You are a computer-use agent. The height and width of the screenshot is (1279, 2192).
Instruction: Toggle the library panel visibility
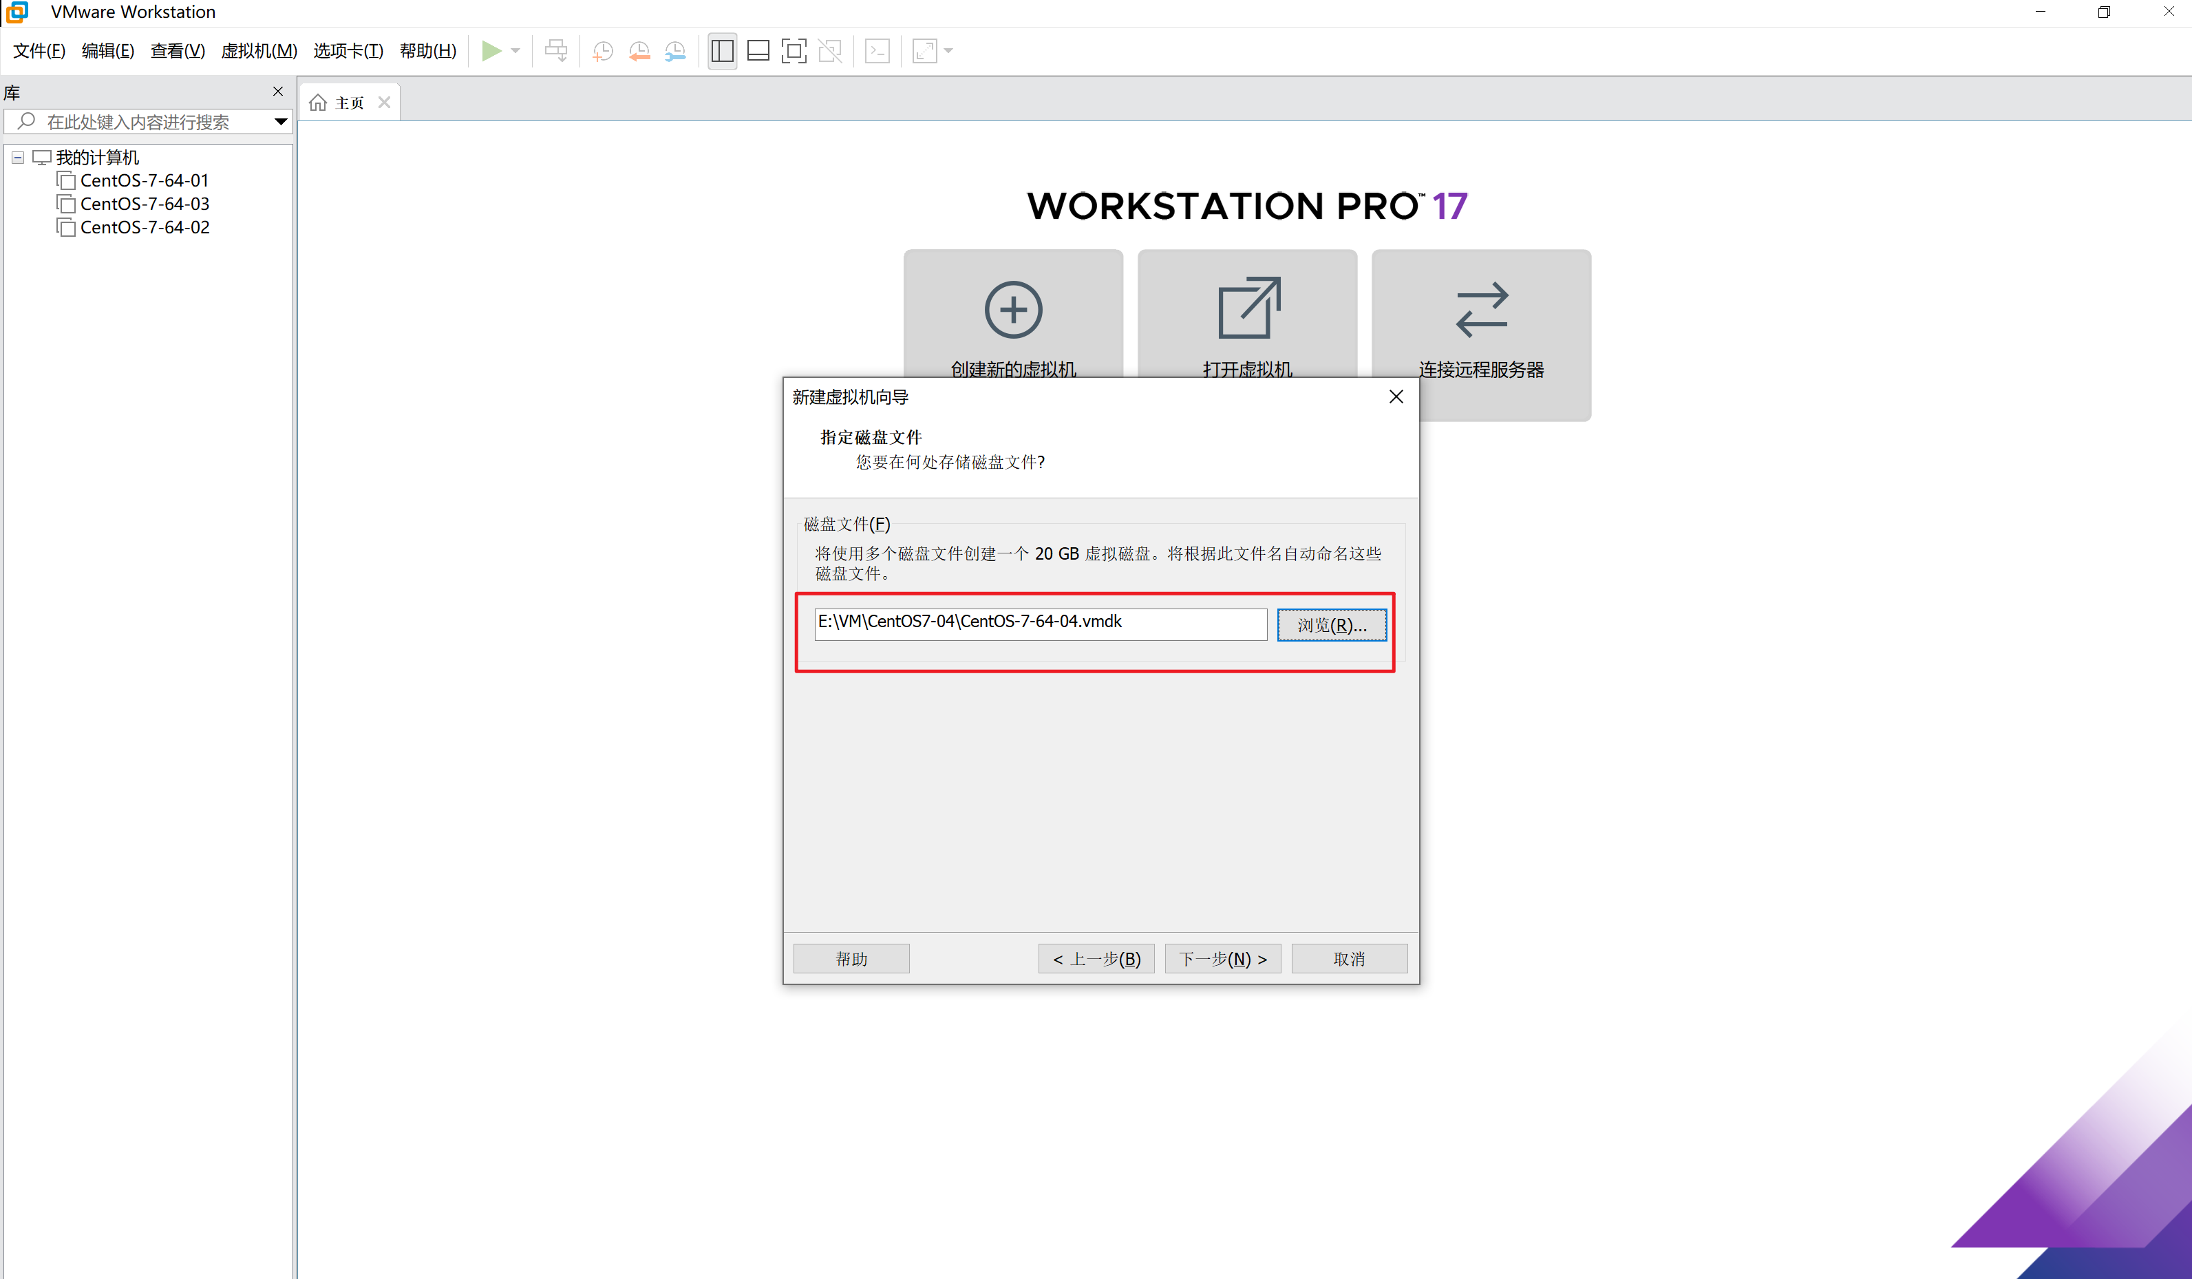(722, 50)
